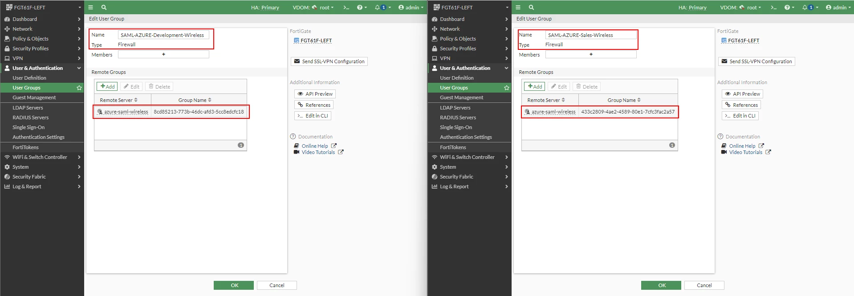This screenshot has width=854, height=296.
Task: Sort by Remote Server column in the right window
Action: click(550, 100)
